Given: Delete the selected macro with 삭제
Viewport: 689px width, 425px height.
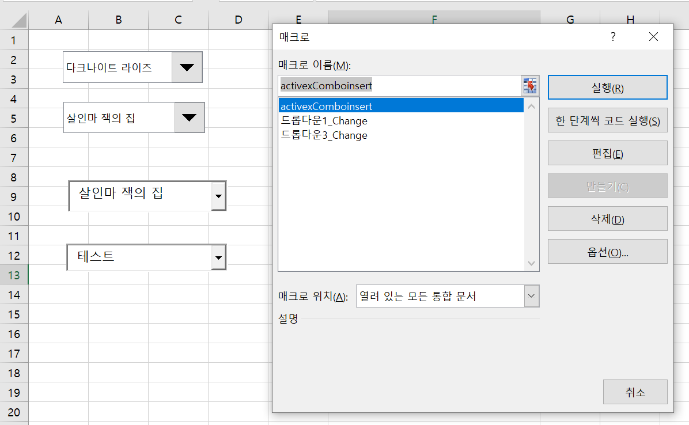Looking at the screenshot, I should coord(607,219).
